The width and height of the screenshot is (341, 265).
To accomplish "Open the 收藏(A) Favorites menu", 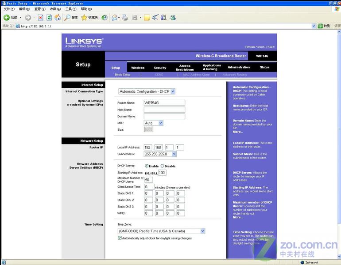I will (55, 9).
